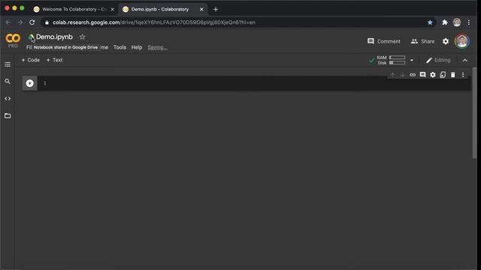Close the Demo.ipynb tab
This screenshot has width=481, height=270.
[x=201, y=10]
